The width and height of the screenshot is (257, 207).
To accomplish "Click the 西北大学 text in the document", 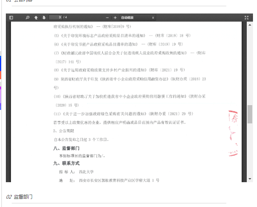I will coord(86,172).
